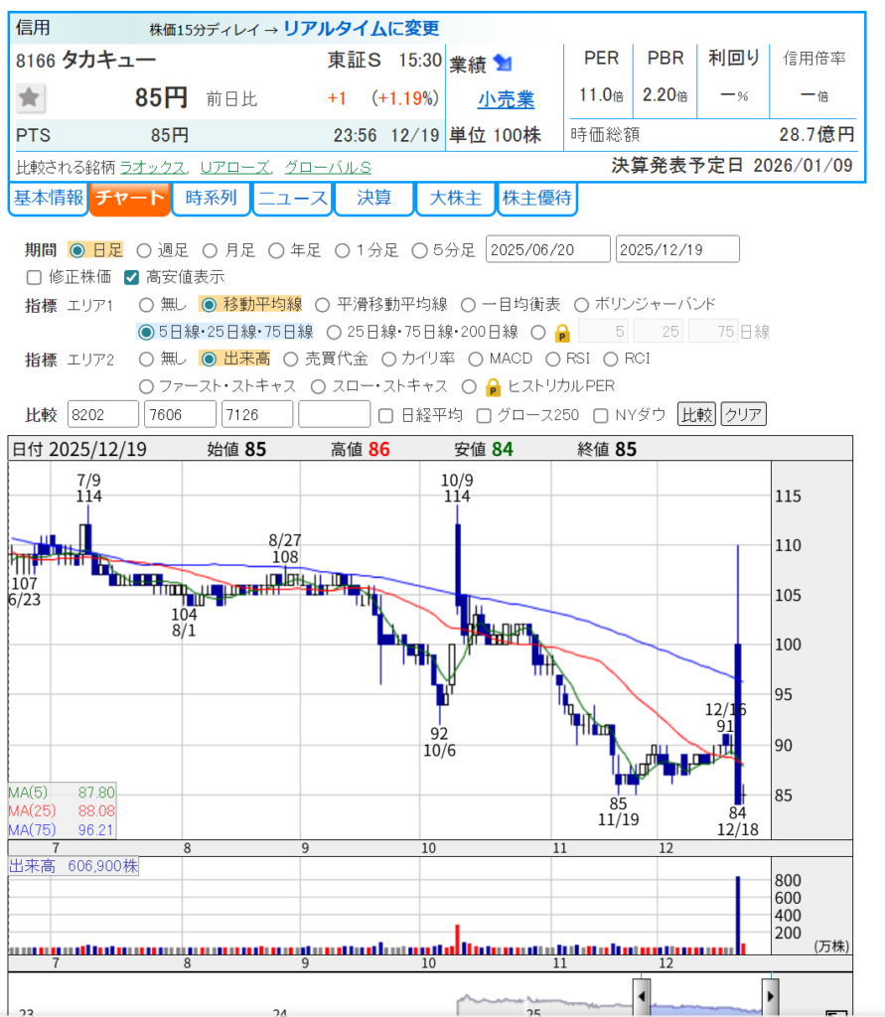
Task: Click the lock icon next to ヒストリカルPER
Action: [492, 386]
